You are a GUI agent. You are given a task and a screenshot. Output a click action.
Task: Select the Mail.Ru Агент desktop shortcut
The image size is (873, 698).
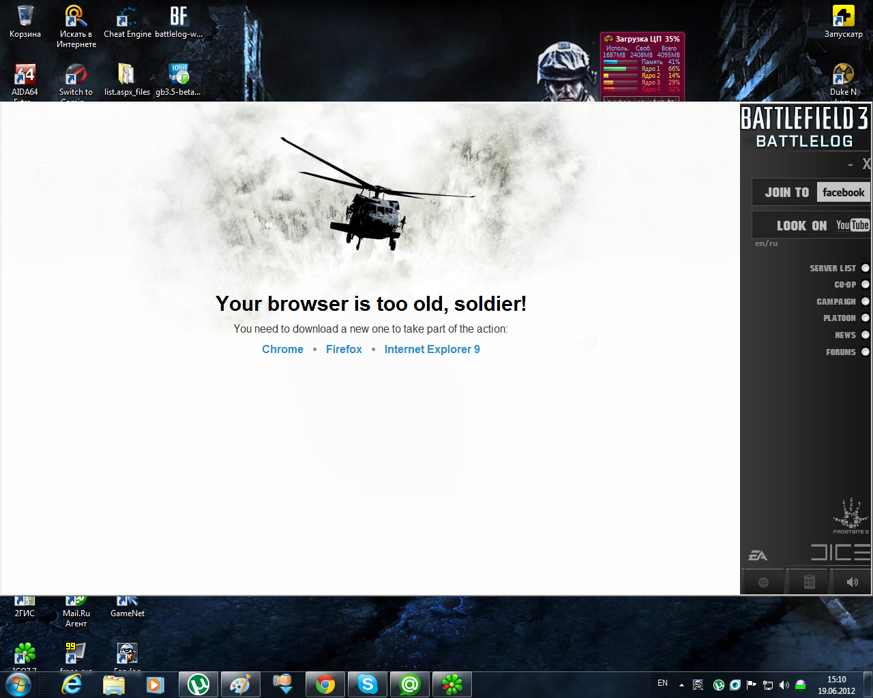coord(76,611)
